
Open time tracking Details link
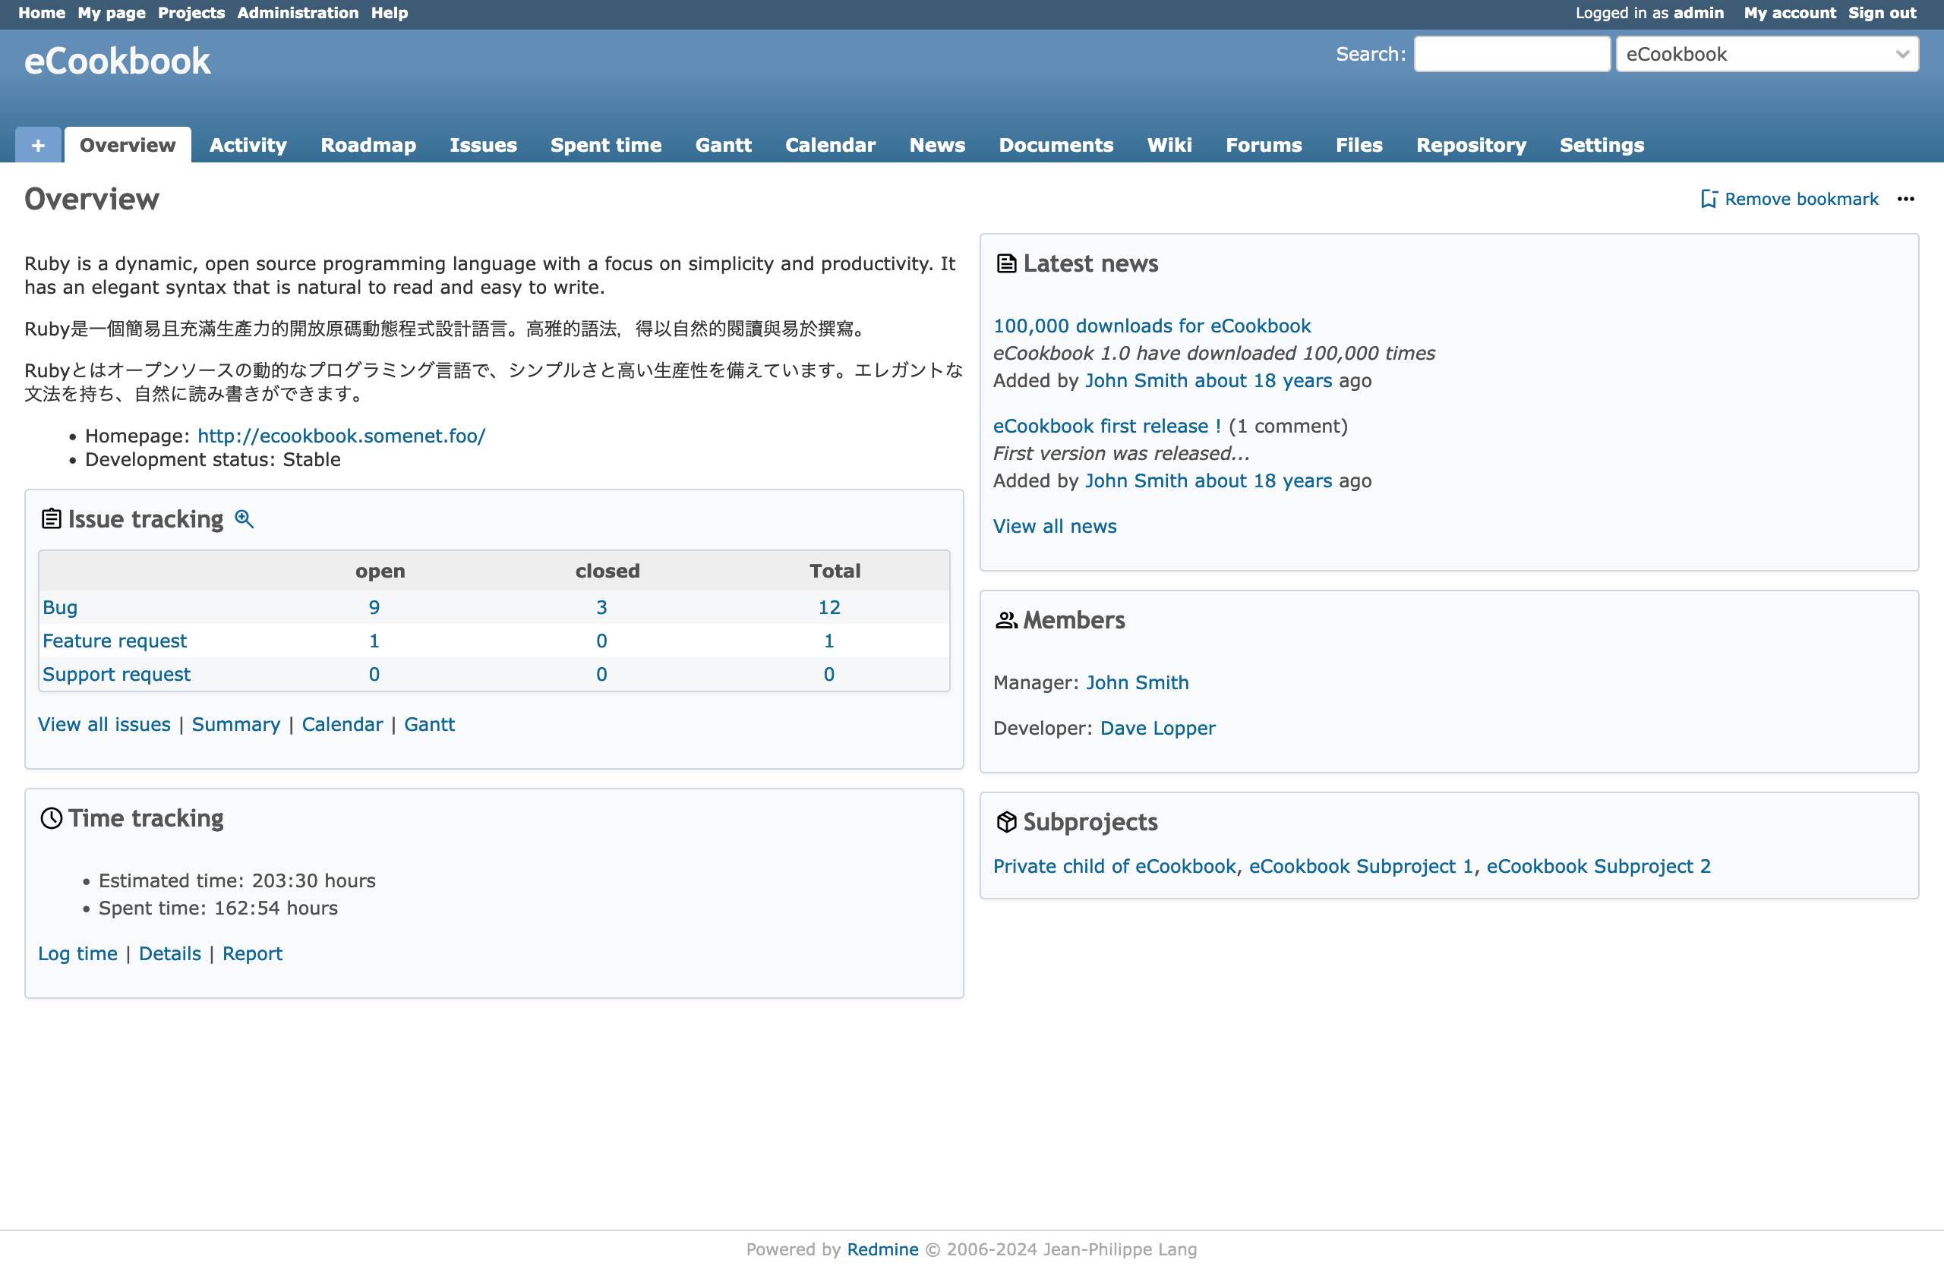coord(170,954)
